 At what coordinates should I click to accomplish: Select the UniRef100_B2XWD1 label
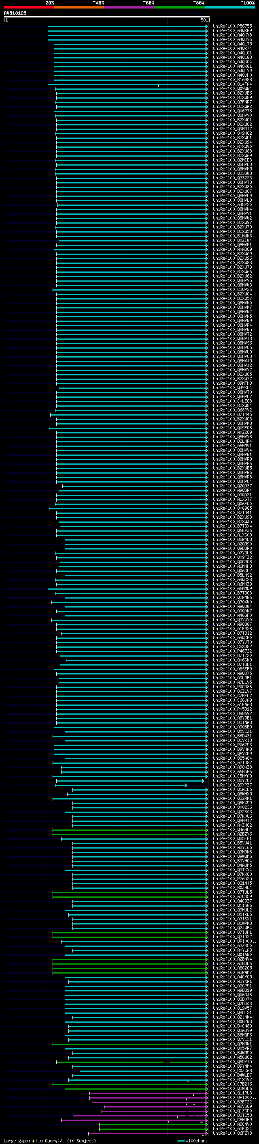(232, 138)
